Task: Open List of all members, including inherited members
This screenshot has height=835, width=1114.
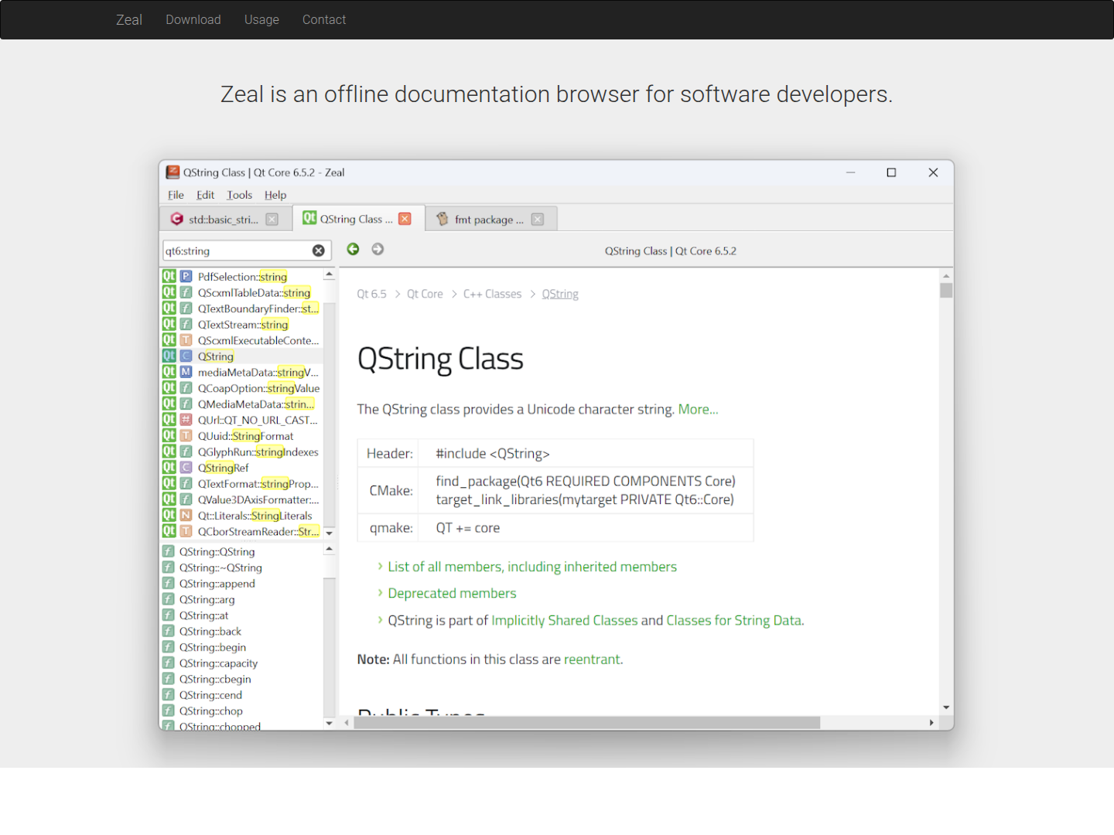Action: tap(532, 567)
